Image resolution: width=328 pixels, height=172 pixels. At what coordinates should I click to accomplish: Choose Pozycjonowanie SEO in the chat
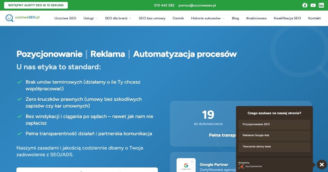coord(274,124)
